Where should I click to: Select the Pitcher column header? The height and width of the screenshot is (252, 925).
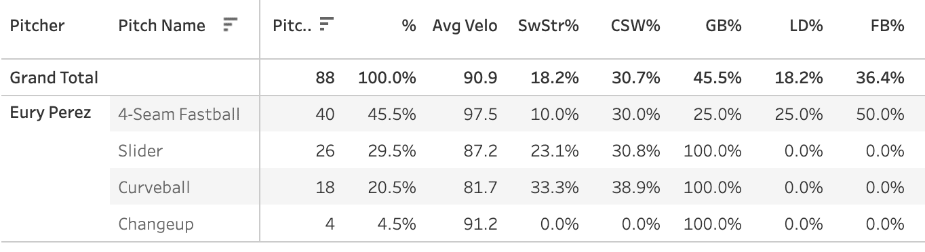click(x=37, y=26)
